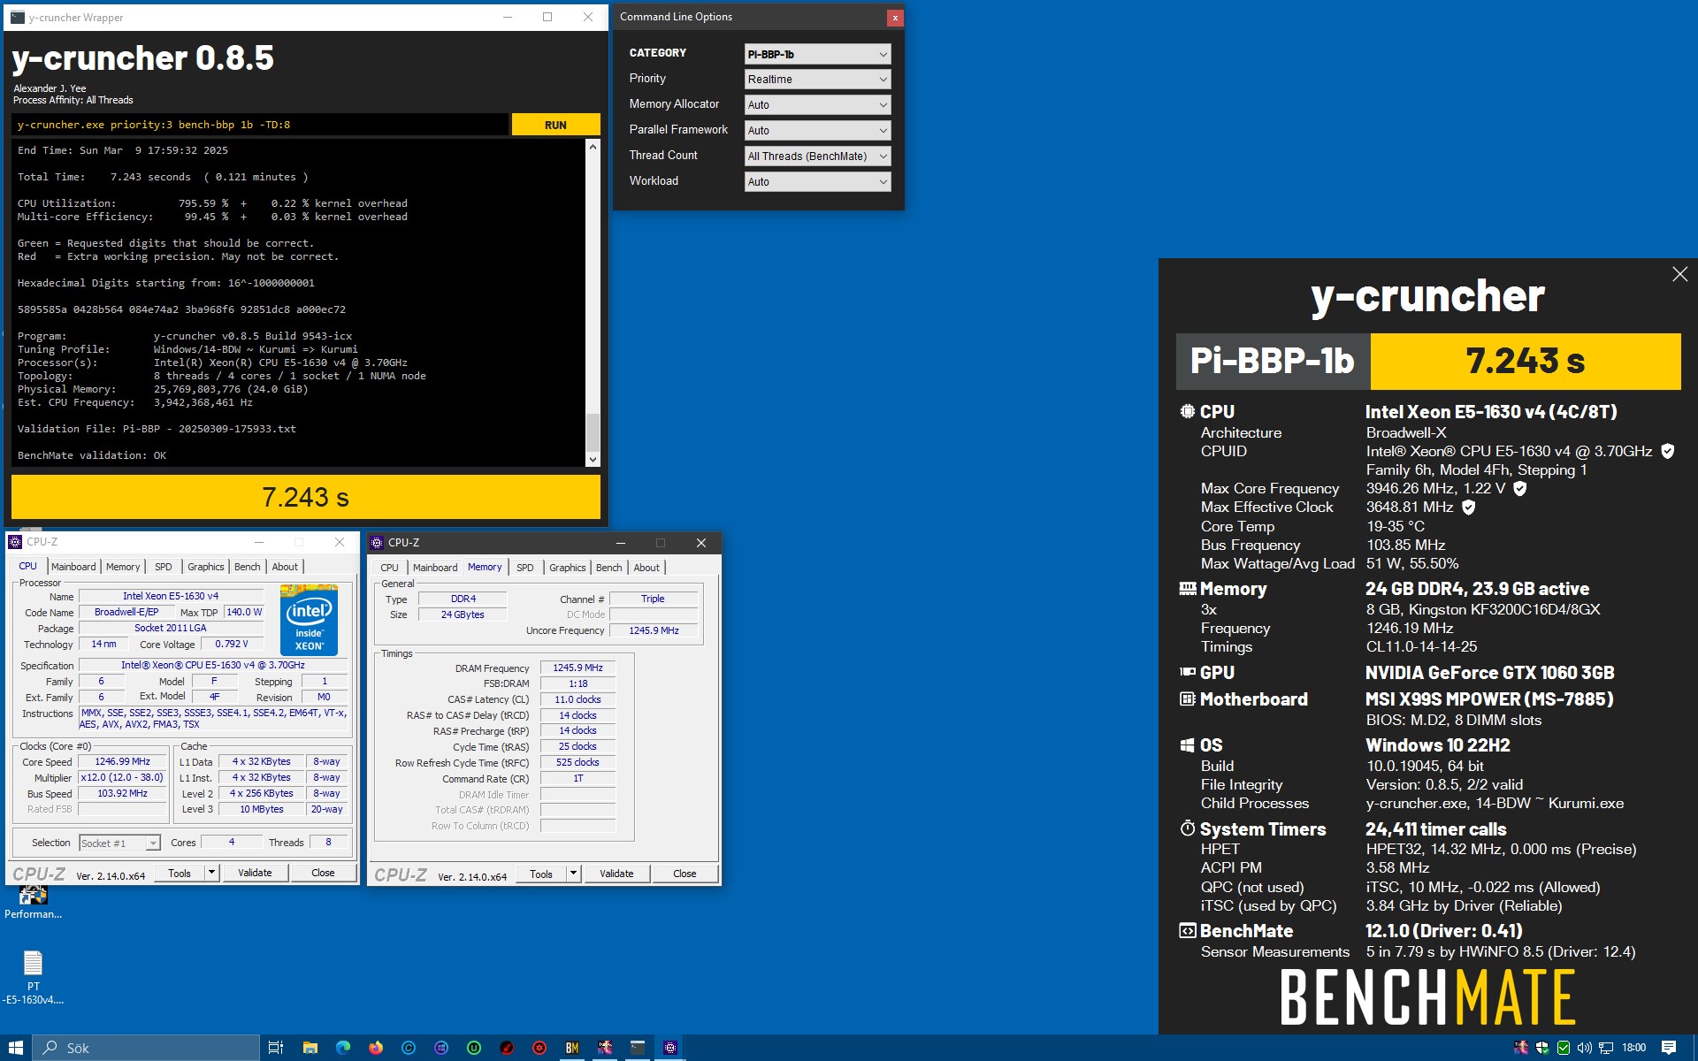Click the CPU-Z icon on taskbar
The image size is (1698, 1061).
click(x=670, y=1048)
